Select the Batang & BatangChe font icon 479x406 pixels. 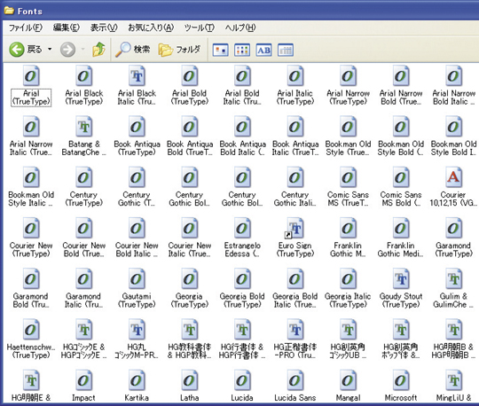click(84, 127)
